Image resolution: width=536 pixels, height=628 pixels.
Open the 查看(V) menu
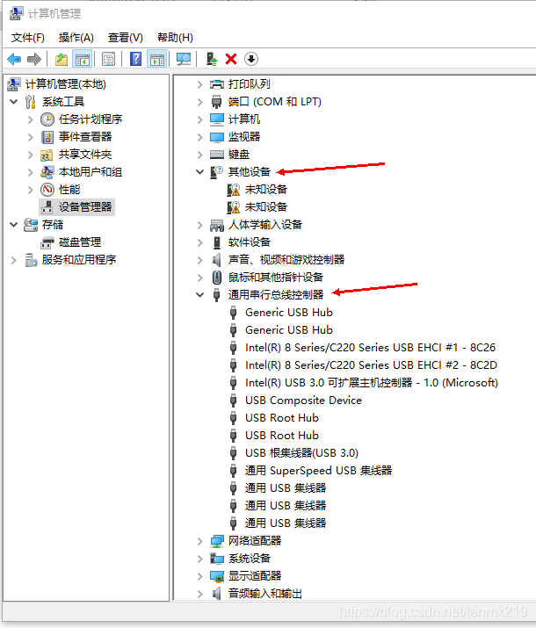pos(126,38)
